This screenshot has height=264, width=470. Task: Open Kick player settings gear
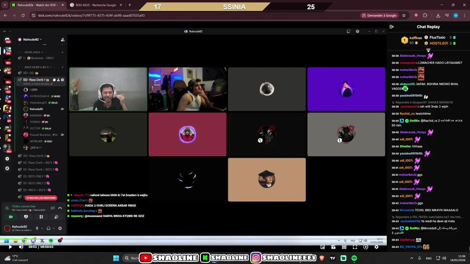pos(376,247)
